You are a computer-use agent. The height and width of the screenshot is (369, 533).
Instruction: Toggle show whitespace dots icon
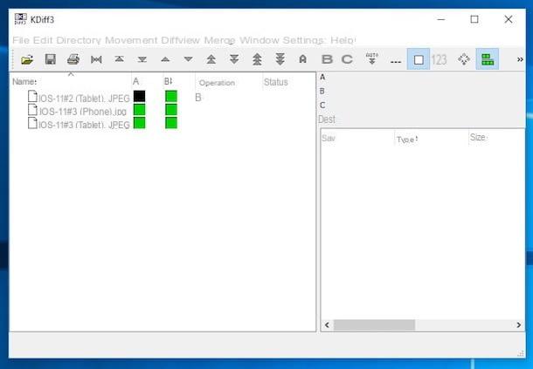click(x=395, y=62)
